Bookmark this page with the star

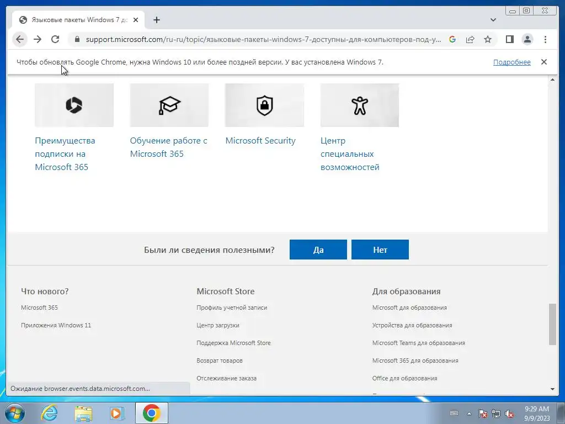[488, 39]
